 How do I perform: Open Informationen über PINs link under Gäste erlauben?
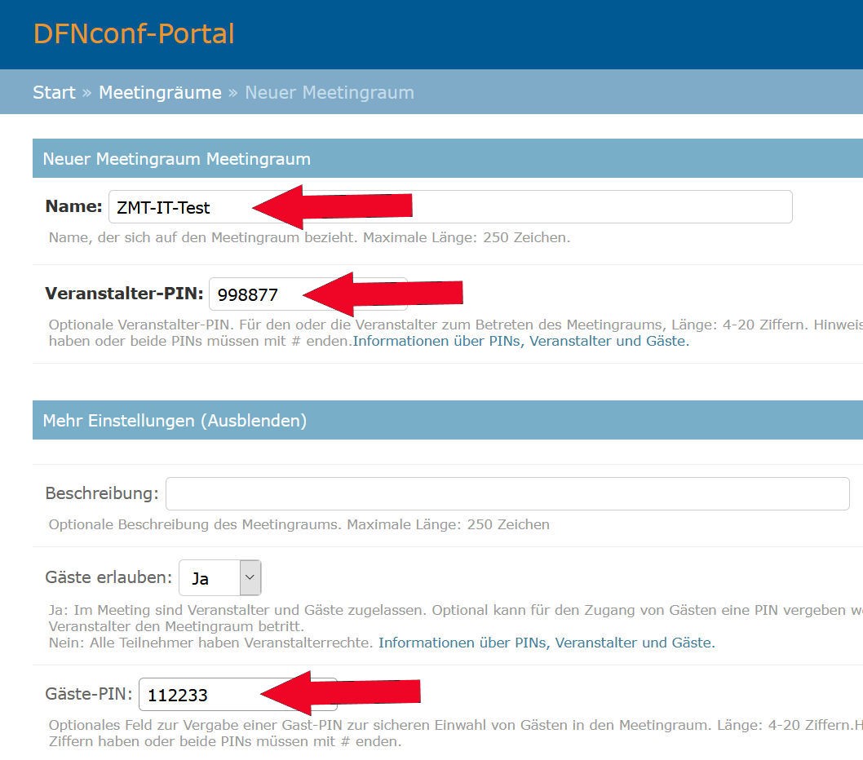[x=547, y=643]
